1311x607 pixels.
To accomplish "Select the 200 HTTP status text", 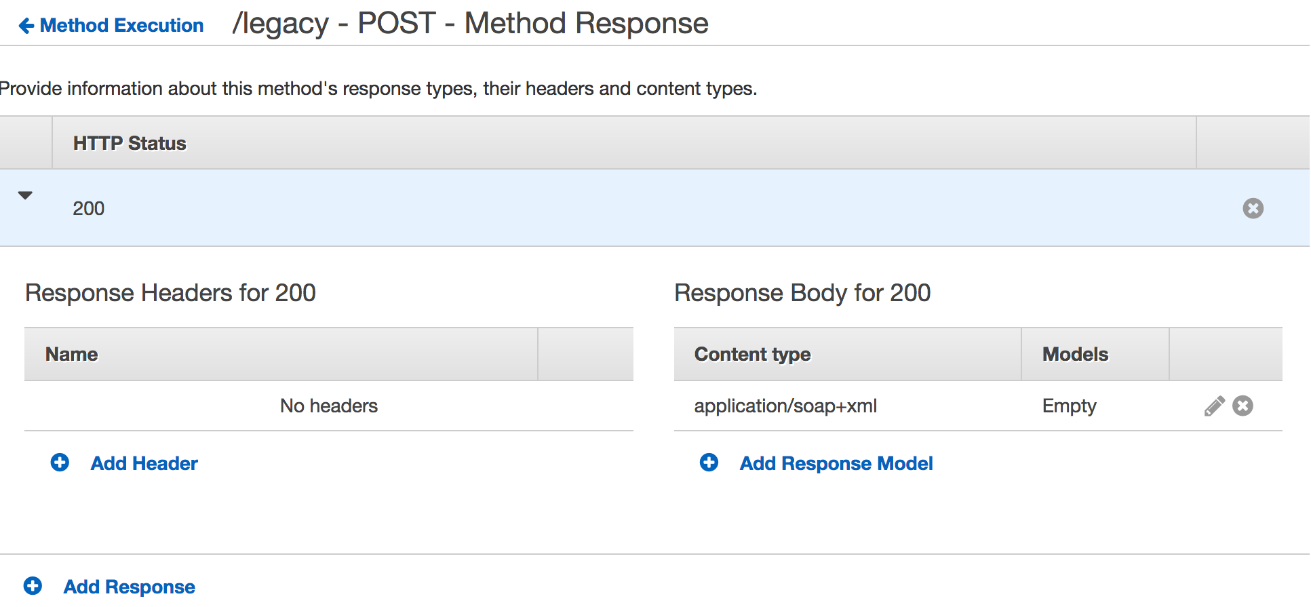I will tap(89, 208).
